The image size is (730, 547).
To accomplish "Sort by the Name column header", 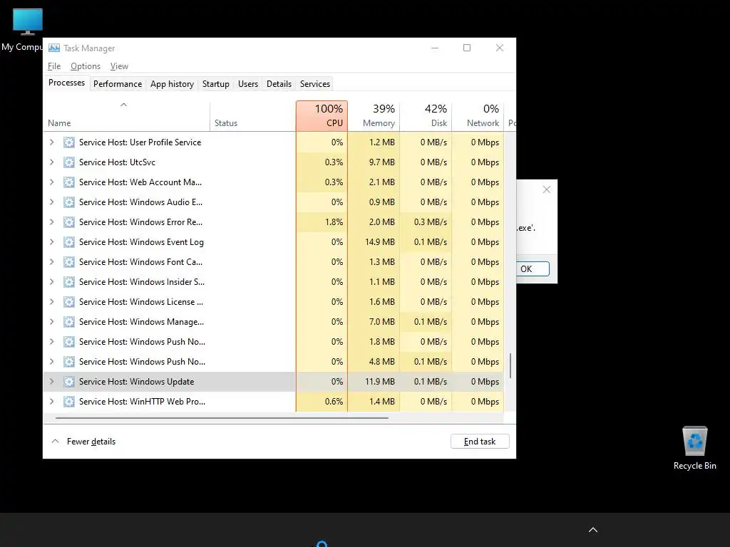I will coord(127,116).
